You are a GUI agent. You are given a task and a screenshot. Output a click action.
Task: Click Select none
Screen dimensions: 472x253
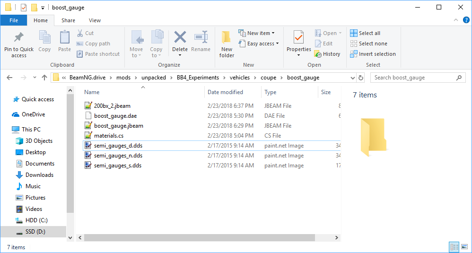369,44
